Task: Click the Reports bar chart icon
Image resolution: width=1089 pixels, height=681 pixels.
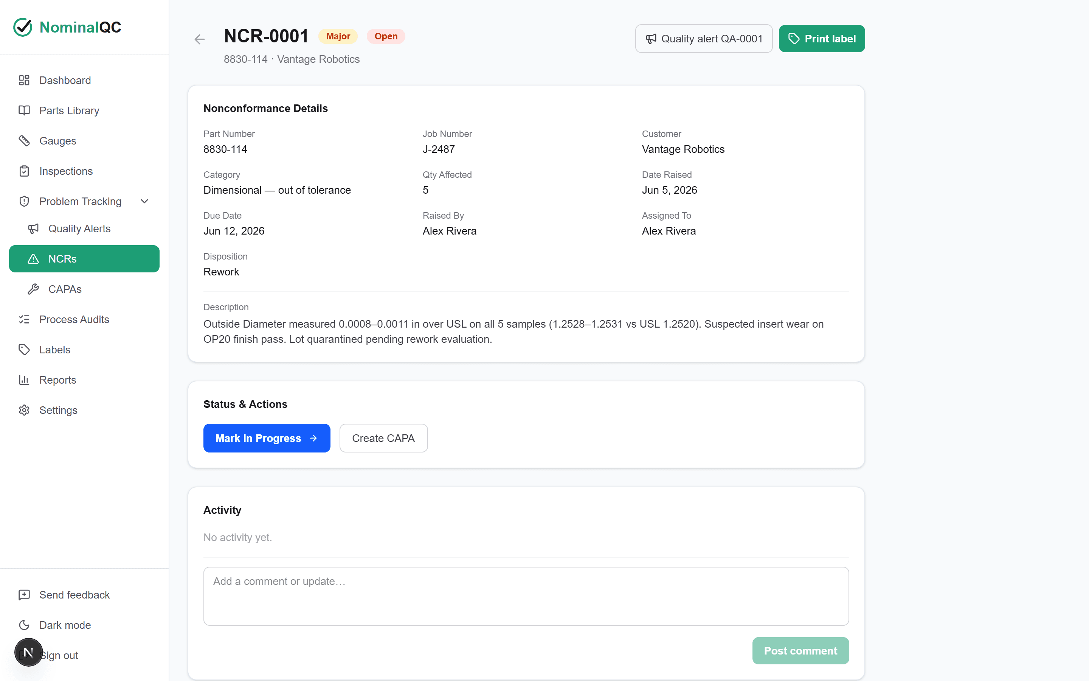Action: point(24,380)
